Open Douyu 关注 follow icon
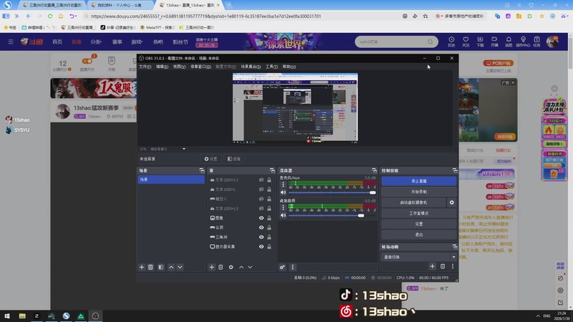This screenshot has width=573, height=322. click(x=466, y=42)
